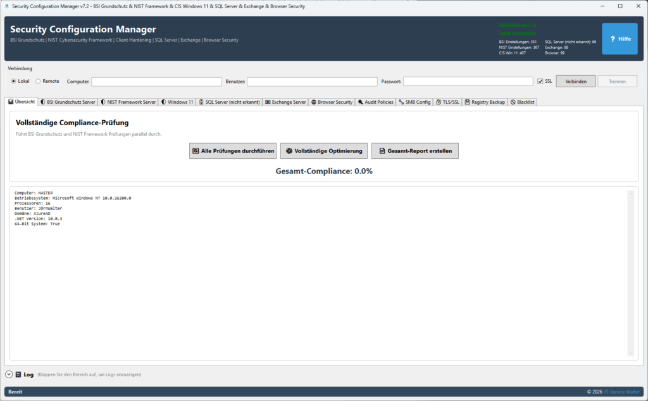Select the SMB Config wrench icon

point(402,102)
